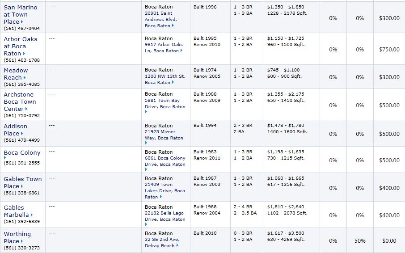
Task: Open the Boca Colony property link
Action: (x=22, y=153)
